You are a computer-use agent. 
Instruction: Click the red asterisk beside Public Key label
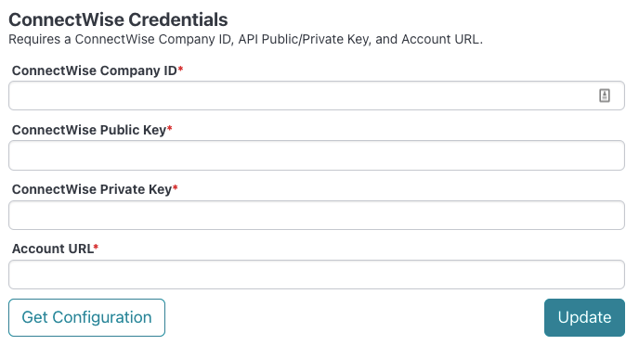point(170,128)
